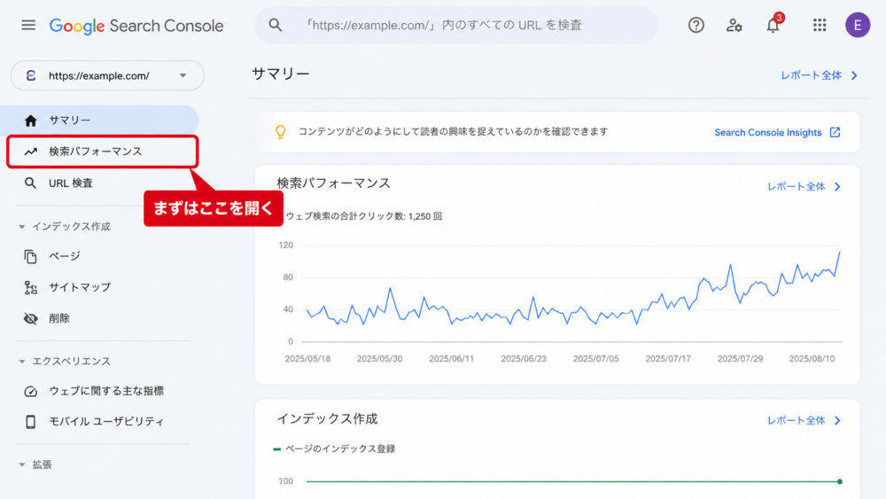Focus the URL inspection search field

coord(455,25)
